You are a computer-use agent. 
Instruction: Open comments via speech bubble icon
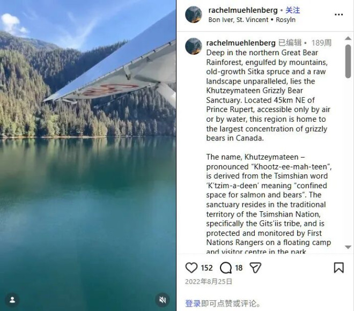[226, 268]
